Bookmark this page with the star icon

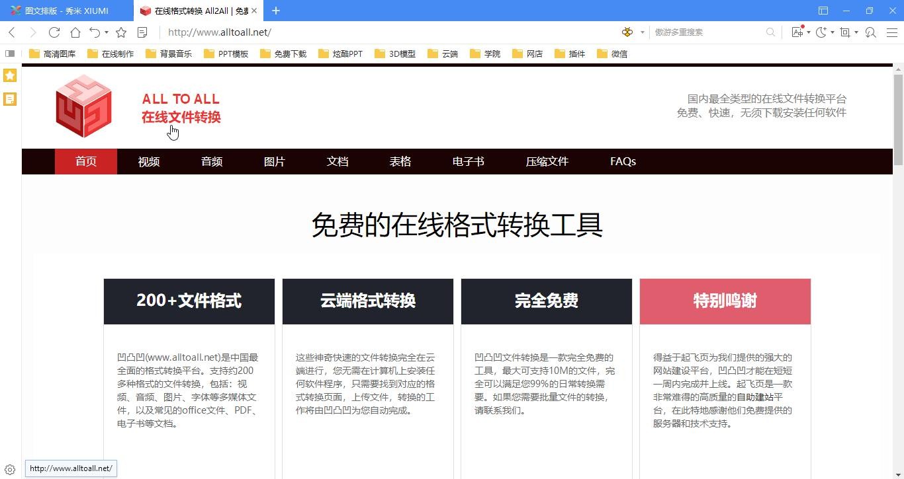[121, 32]
